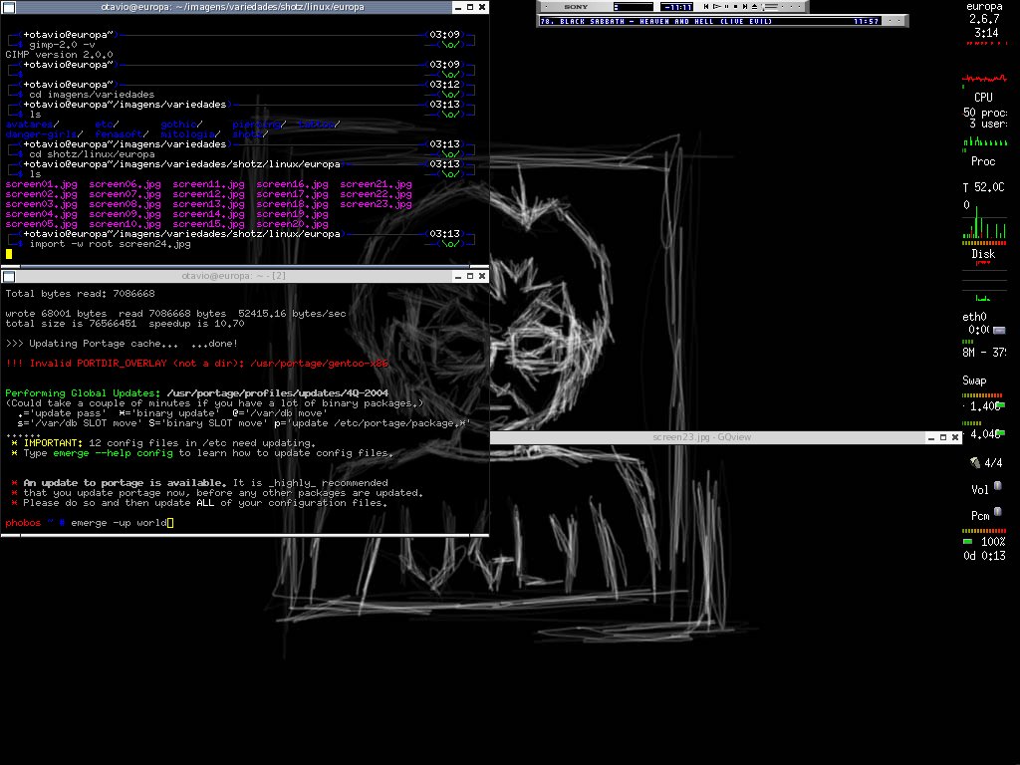Image resolution: width=1020 pixels, height=765 pixels.
Task: Stop playback in the Sony player
Action: pyautogui.click(x=736, y=7)
